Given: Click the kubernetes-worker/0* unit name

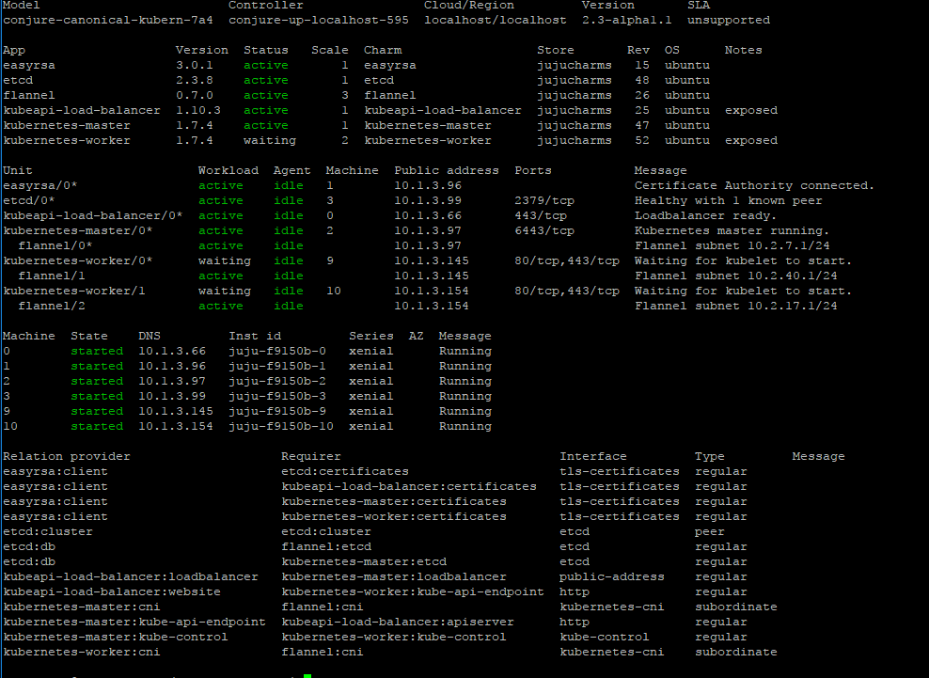Looking at the screenshot, I should (x=78, y=260).
